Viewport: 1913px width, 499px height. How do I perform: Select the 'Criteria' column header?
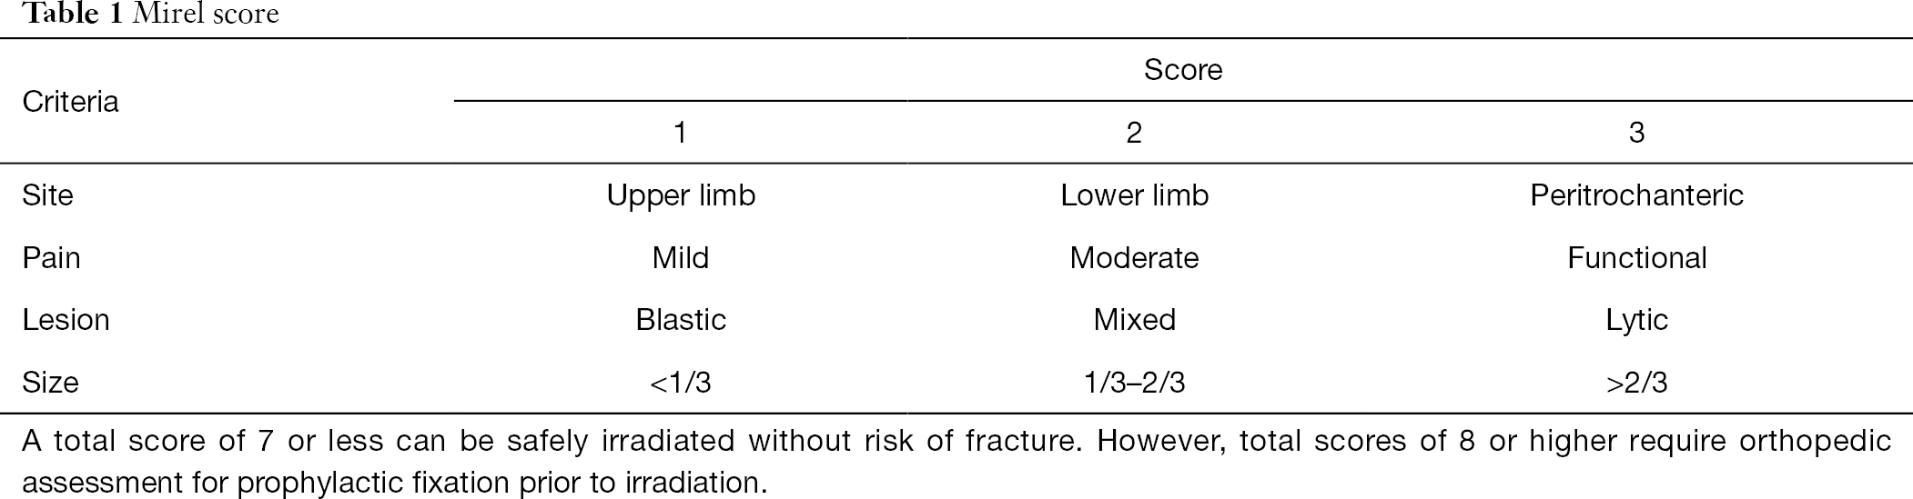[x=70, y=102]
